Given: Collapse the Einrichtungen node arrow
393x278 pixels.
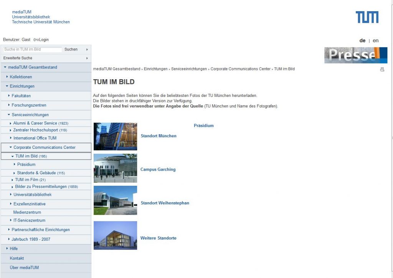Looking at the screenshot, I should (x=7, y=86).
